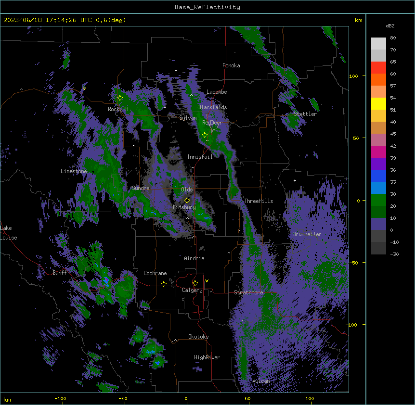415x405 pixels.
Task: Click the 45 value in dBZ legend
Action: tap(393, 134)
